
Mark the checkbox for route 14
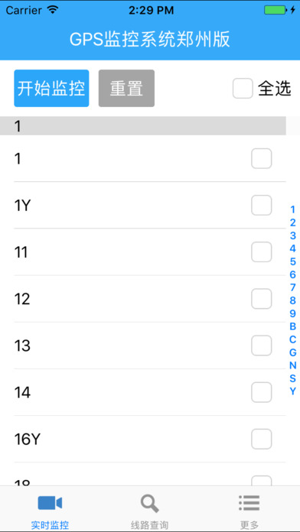coord(261,392)
